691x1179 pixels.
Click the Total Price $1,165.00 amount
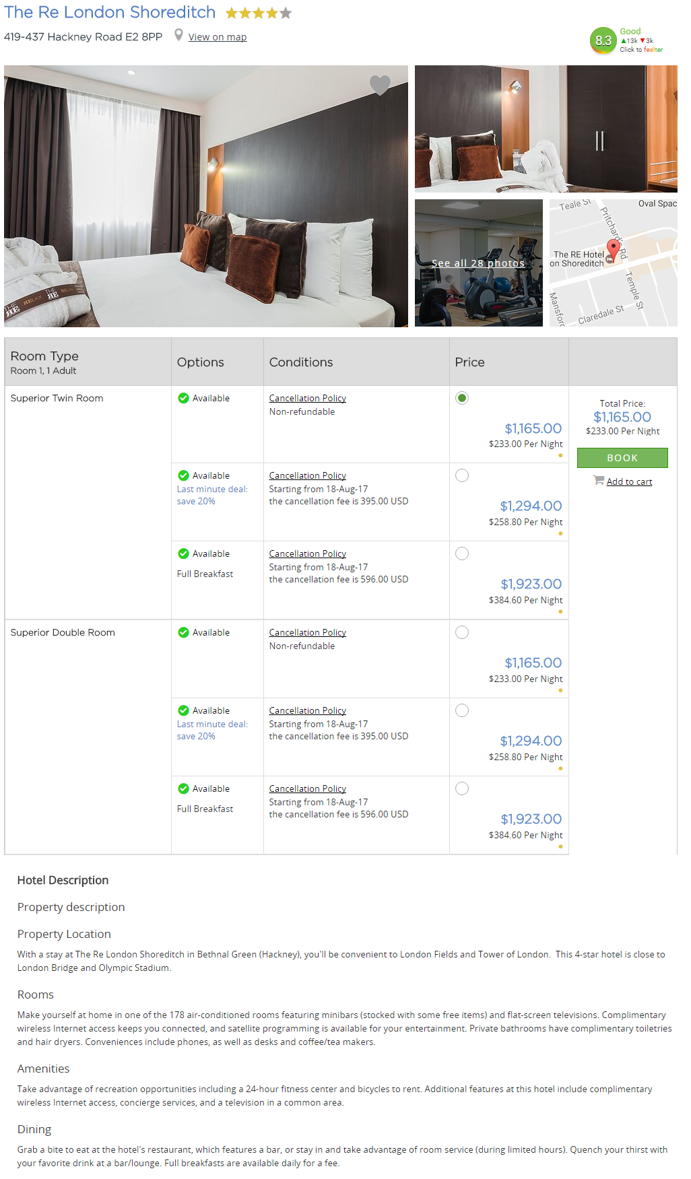(x=622, y=417)
